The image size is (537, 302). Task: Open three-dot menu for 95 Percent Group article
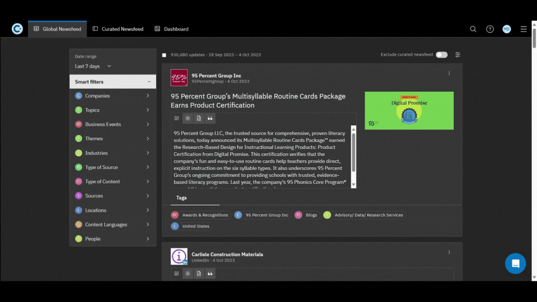pos(449,73)
